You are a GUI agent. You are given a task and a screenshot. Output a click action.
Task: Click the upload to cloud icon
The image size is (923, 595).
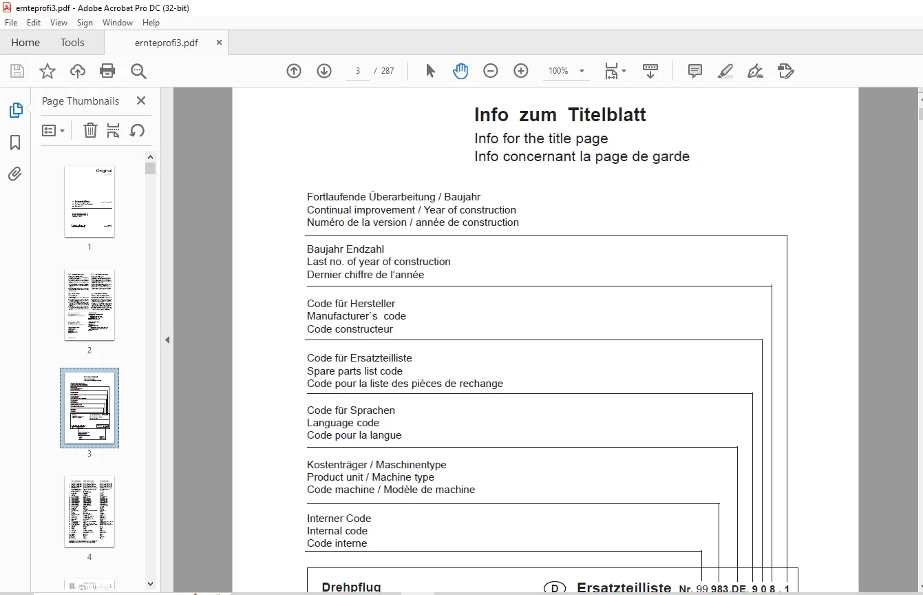(x=78, y=71)
